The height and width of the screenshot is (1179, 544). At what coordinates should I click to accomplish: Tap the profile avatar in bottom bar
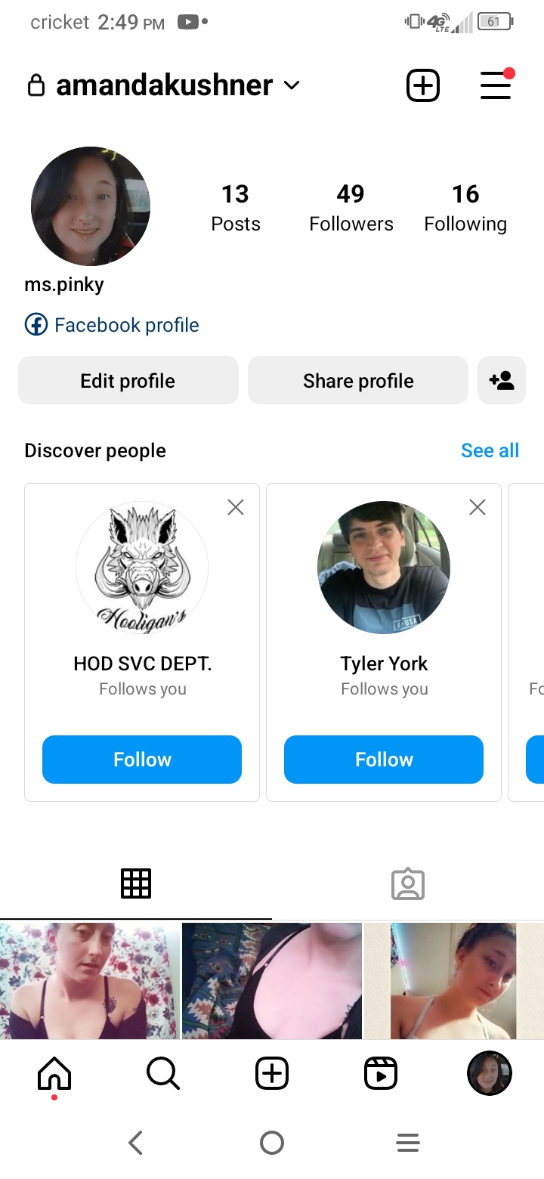coord(490,1073)
